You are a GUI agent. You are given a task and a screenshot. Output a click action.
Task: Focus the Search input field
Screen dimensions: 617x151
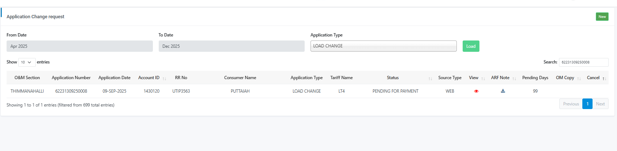click(583, 62)
